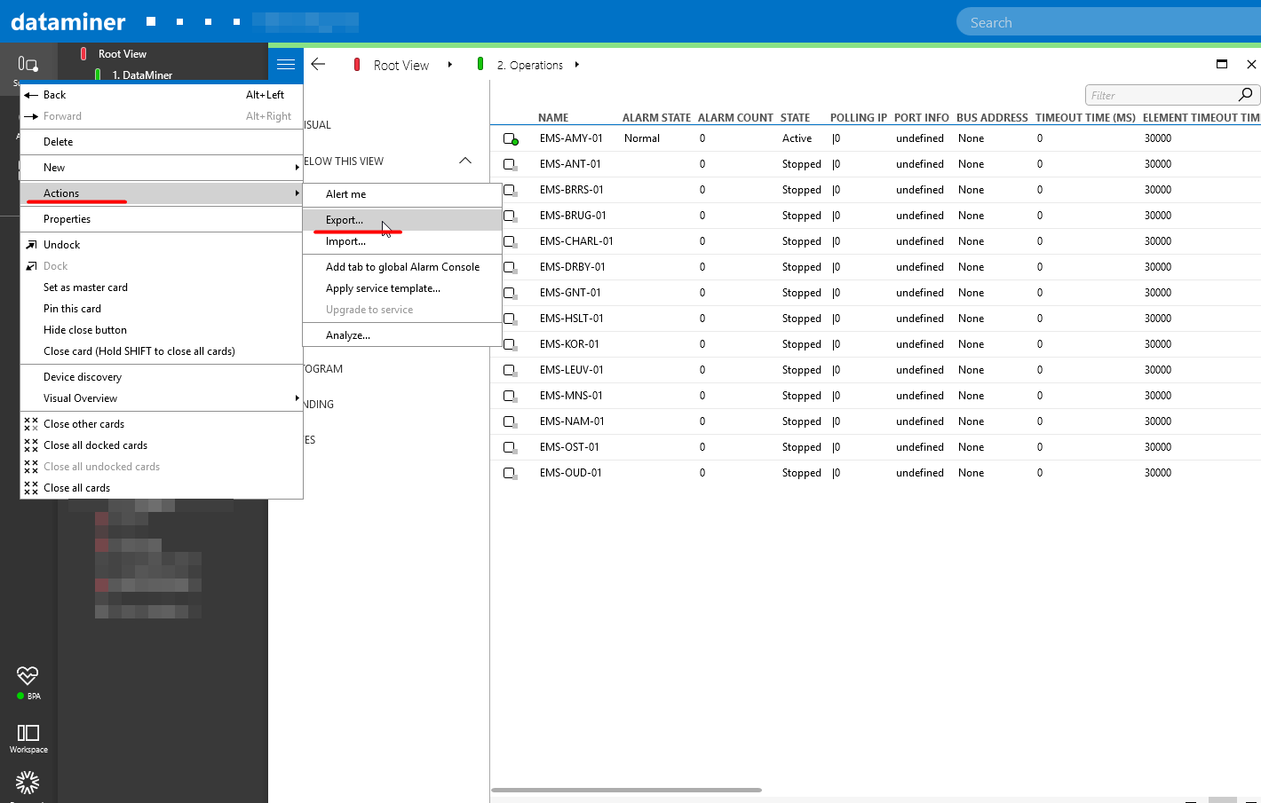Select Analyze... menu entry
Image resolution: width=1261 pixels, height=803 pixels.
347,335
